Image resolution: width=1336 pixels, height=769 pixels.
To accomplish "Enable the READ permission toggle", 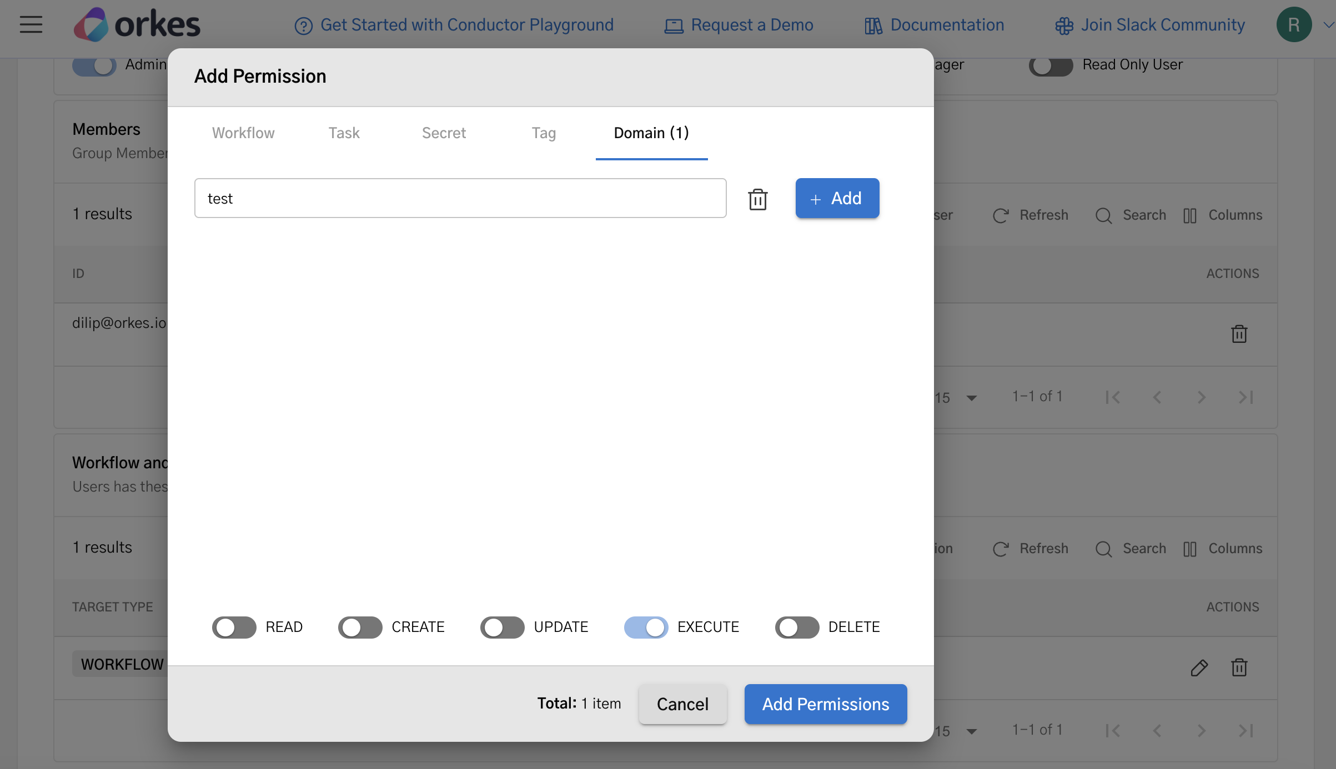I will coord(234,627).
